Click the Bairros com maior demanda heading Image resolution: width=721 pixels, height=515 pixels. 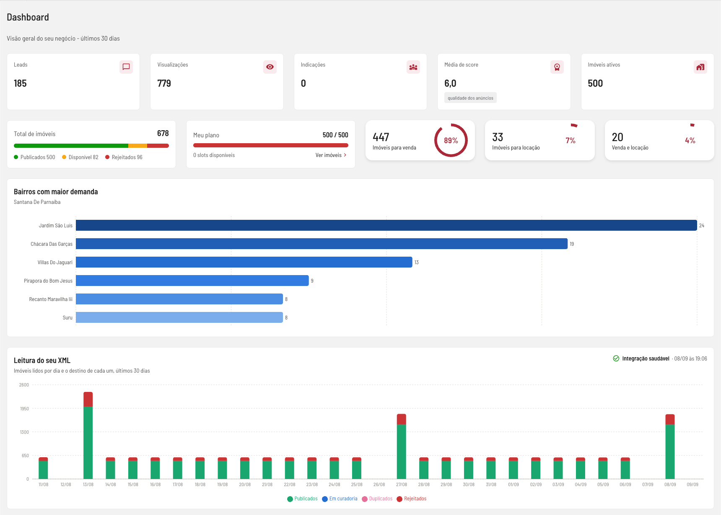[56, 191]
